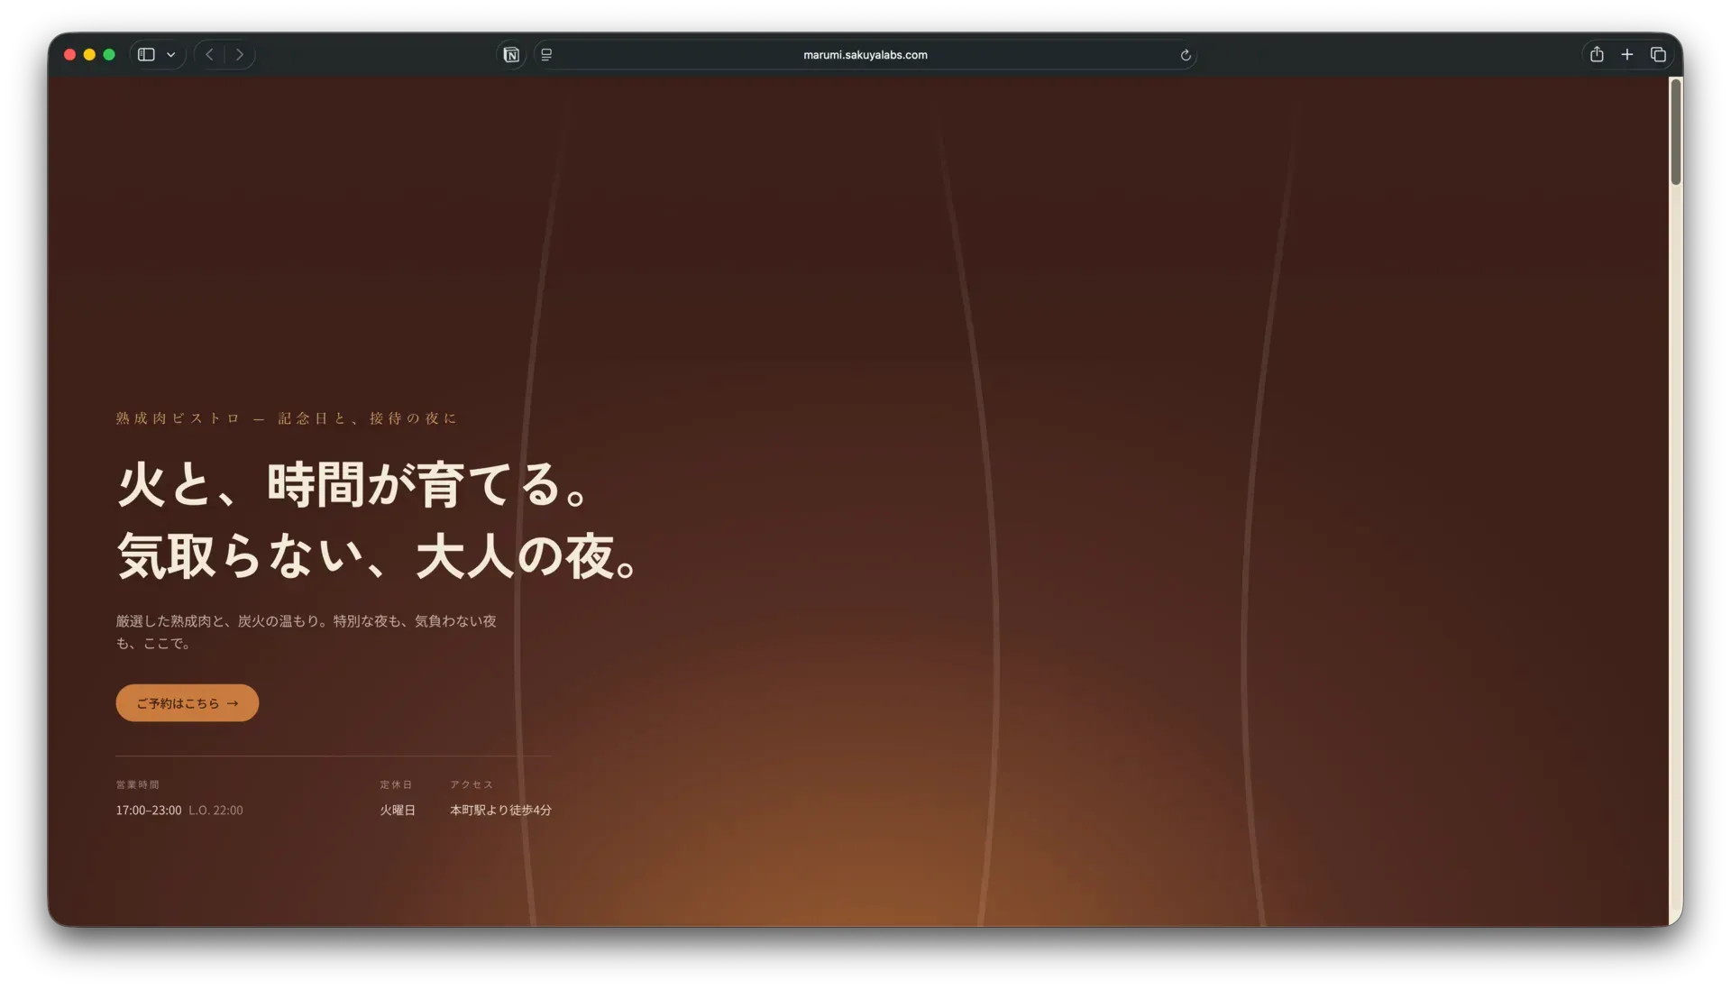Open a new tab with the plus icon
This screenshot has height=990, width=1731.
point(1627,55)
